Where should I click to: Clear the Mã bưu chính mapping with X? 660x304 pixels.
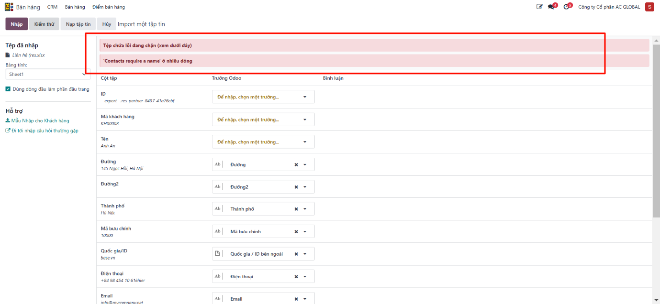(x=296, y=231)
